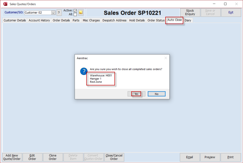
Task: Select the Parts tab
Action: [x=76, y=20]
